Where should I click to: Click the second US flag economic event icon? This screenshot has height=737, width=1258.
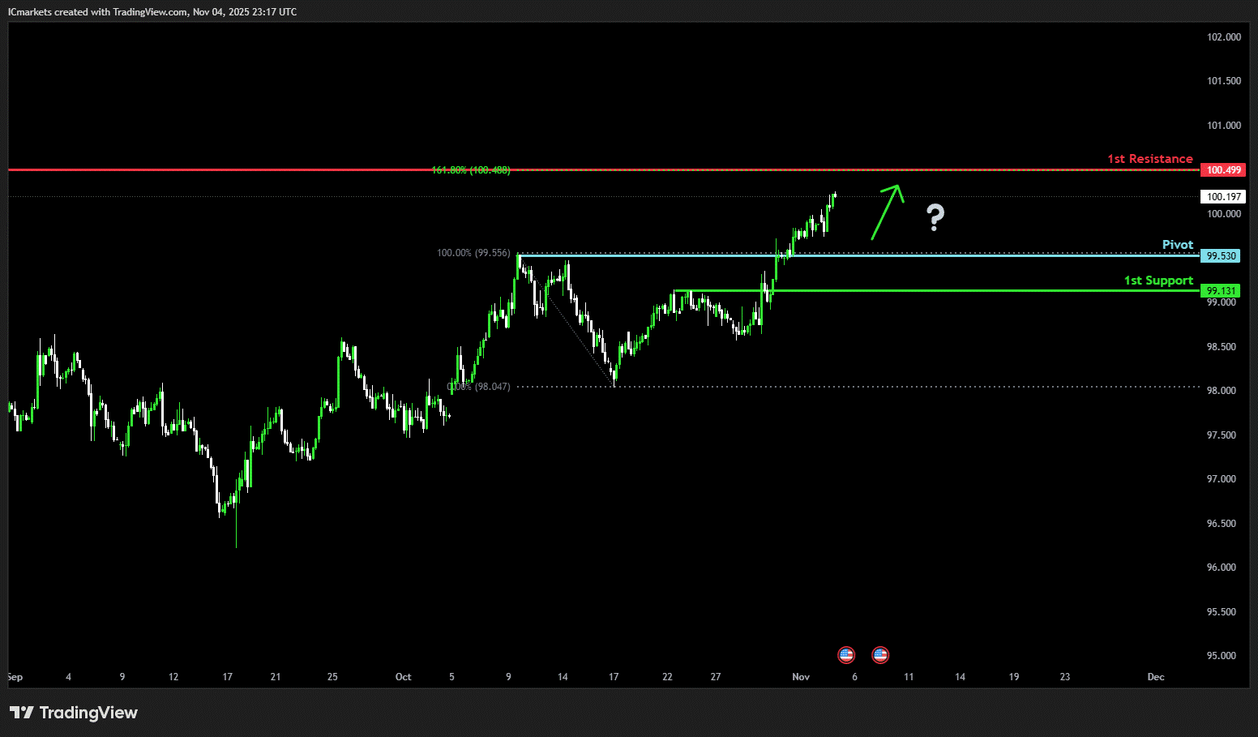[x=880, y=654]
